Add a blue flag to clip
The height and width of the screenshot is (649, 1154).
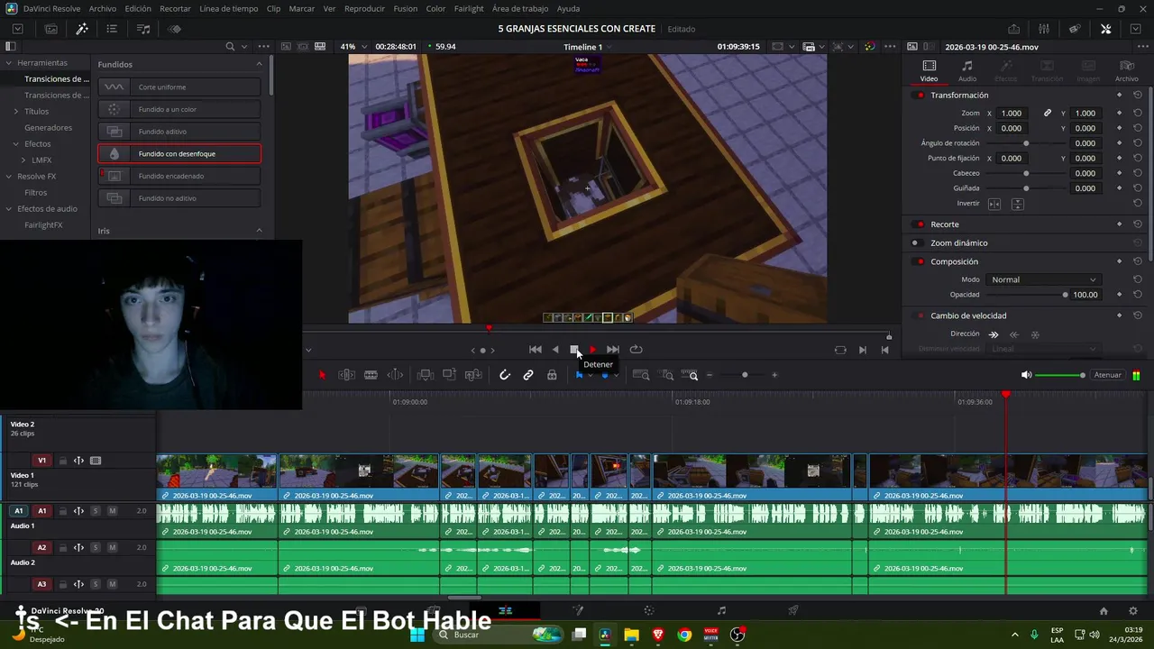click(579, 375)
